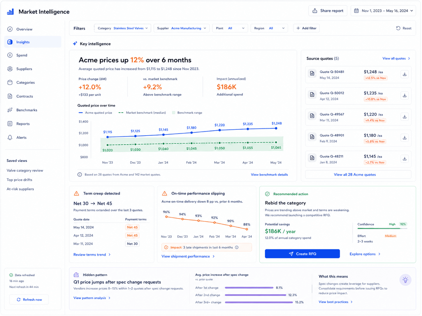Click the Suppliers people icon
Image resolution: width=422 pixels, height=316 pixels.
[x=10, y=69]
